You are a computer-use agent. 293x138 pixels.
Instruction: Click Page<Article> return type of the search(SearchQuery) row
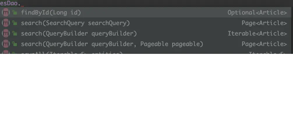pos(264,23)
